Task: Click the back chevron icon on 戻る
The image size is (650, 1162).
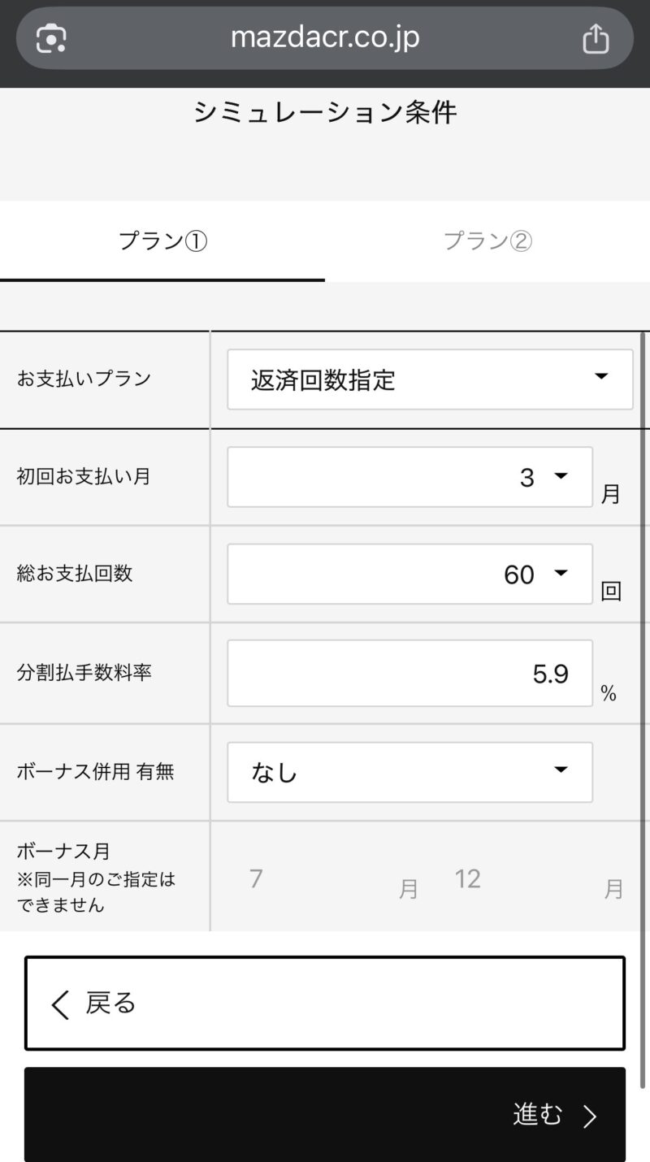Action: 60,1004
